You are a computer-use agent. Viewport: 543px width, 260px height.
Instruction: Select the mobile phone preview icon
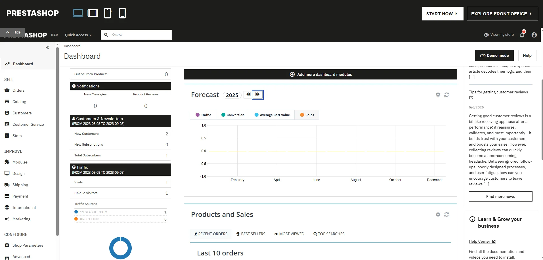pyautogui.click(x=122, y=13)
